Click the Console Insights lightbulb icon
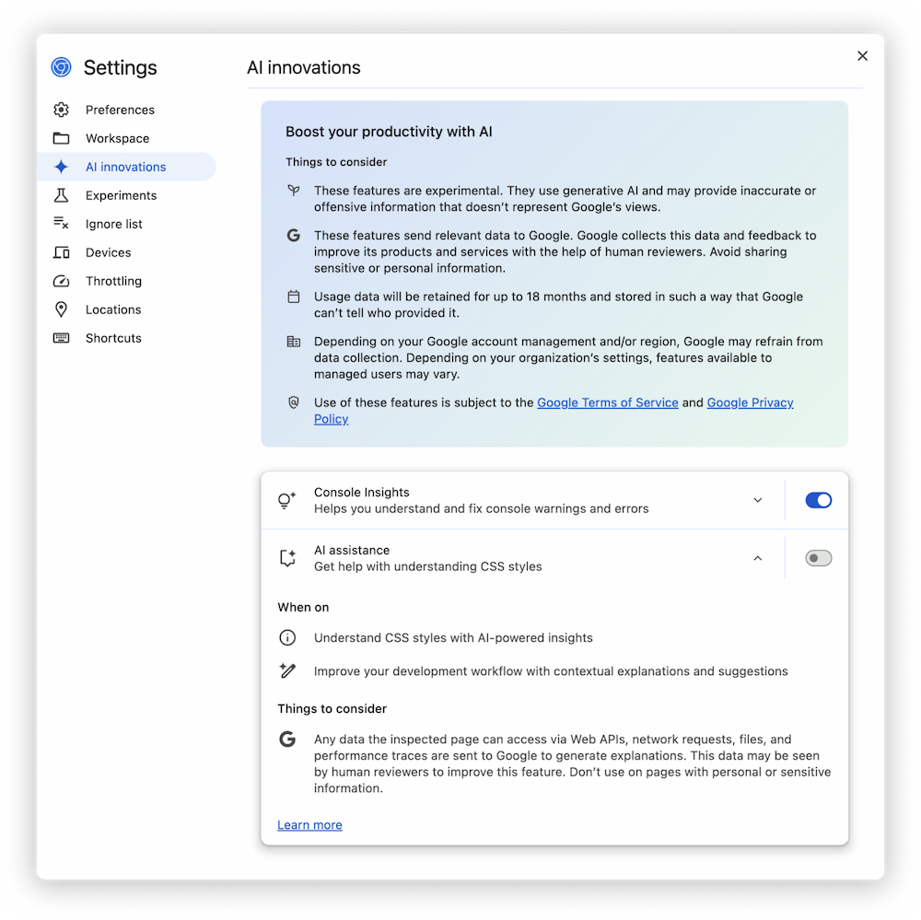Image resolution: width=921 pixels, height=920 pixels. pyautogui.click(x=286, y=500)
